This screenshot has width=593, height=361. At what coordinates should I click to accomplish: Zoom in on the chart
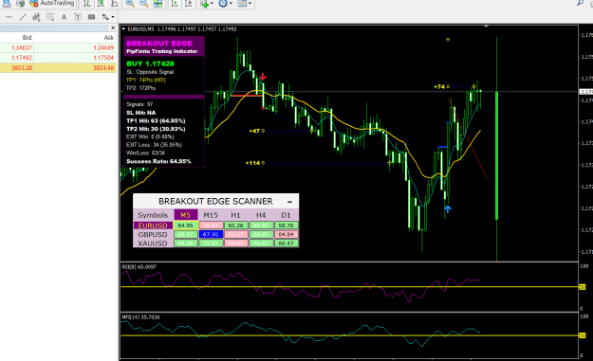[x=130, y=4]
